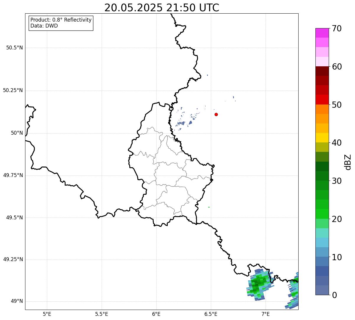Click the longitude label 7°E
The width and height of the screenshot is (355, 320).
[266, 314]
